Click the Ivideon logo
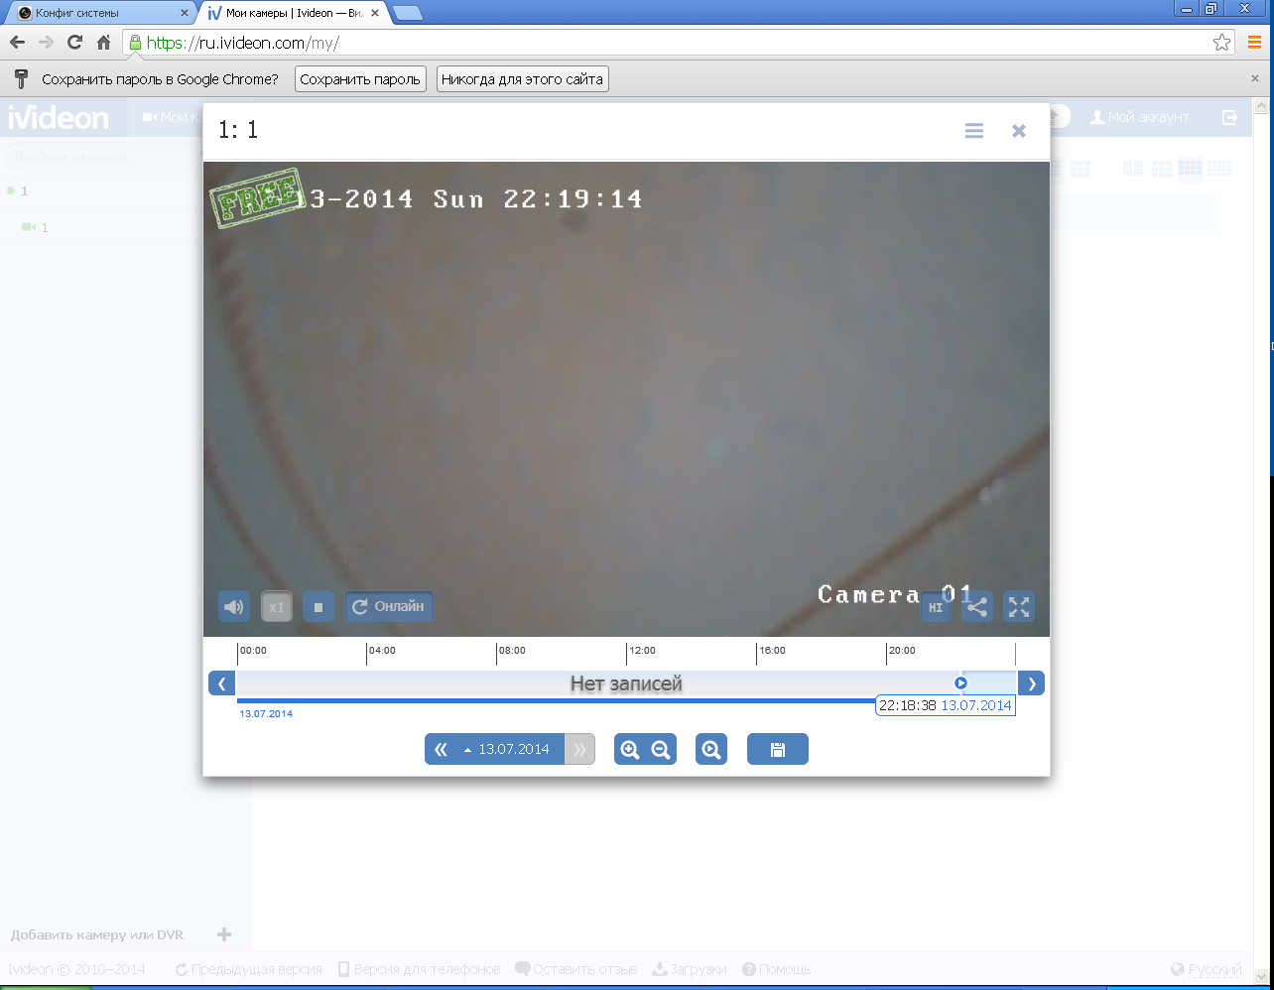Screen dimensions: 1274x990 59,118
